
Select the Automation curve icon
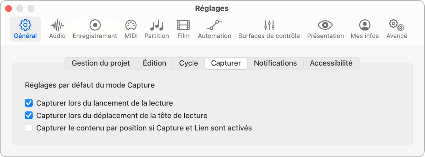(x=214, y=25)
